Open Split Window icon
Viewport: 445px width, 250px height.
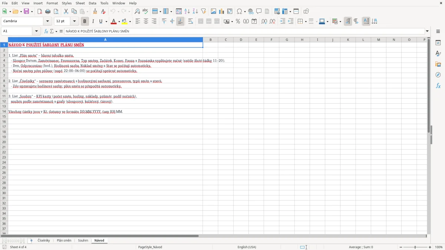click(x=296, y=11)
